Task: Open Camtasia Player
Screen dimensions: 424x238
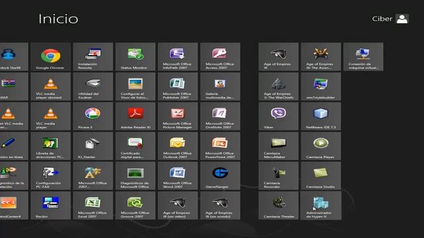Action: tap(321, 146)
